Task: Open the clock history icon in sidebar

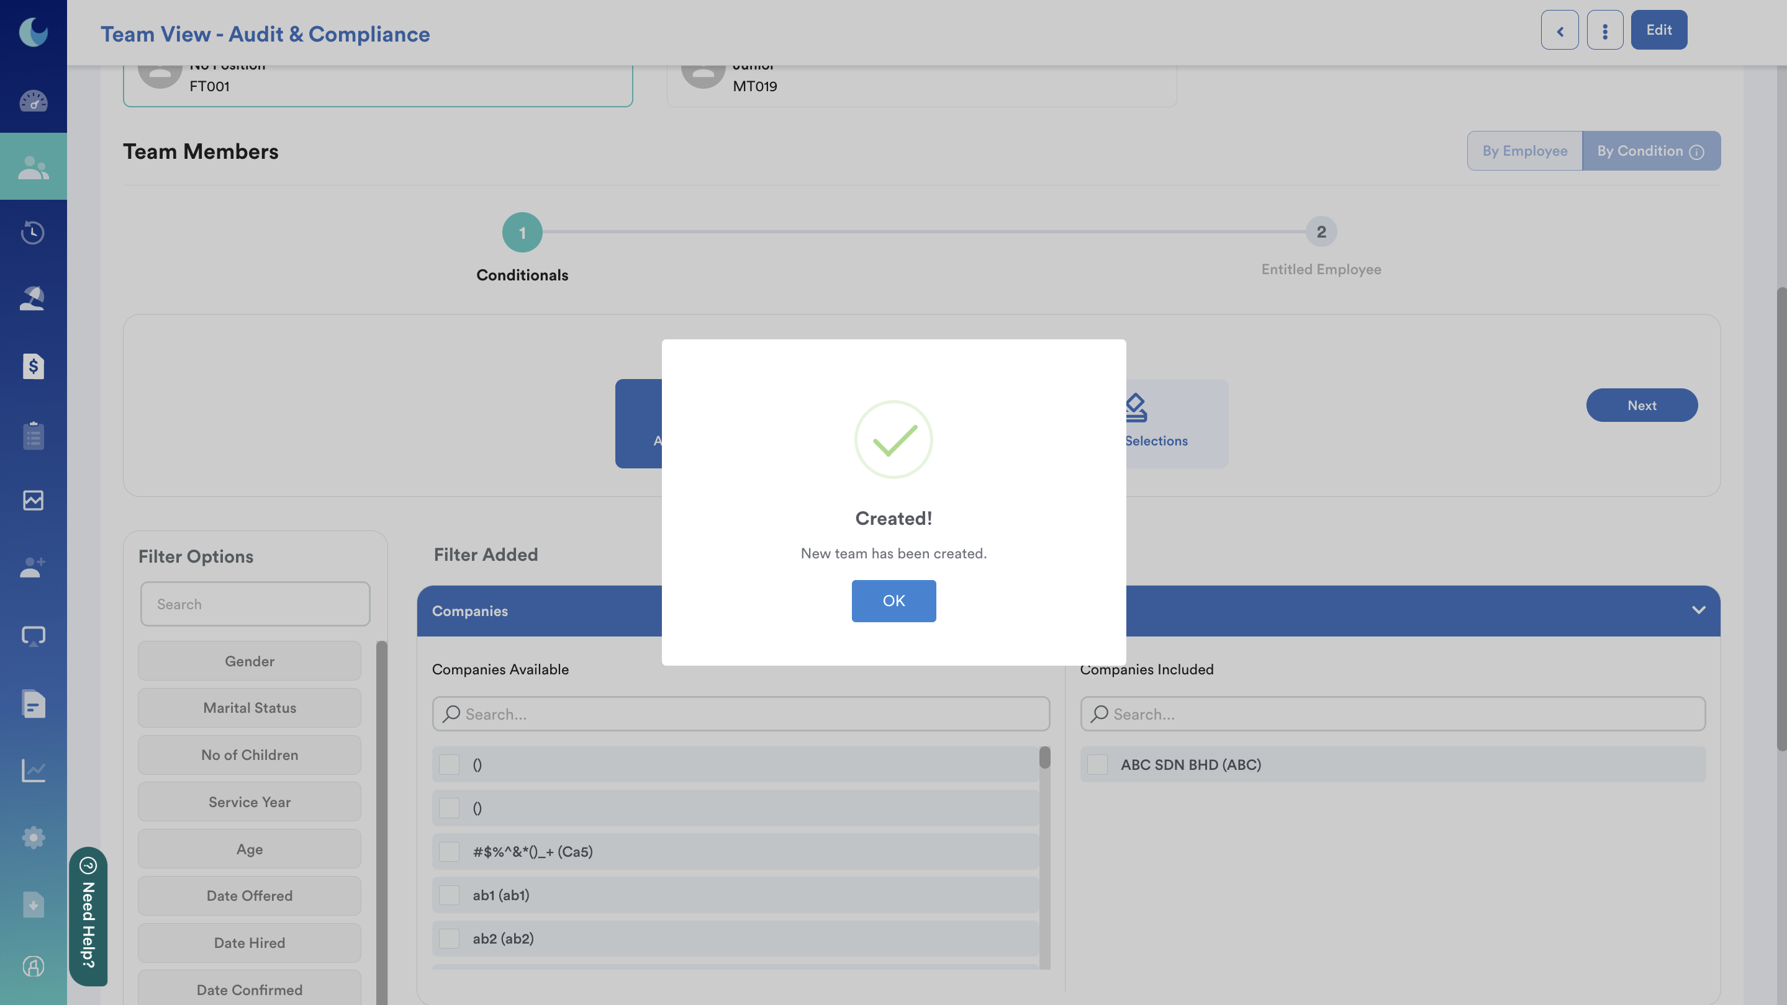Action: 34,232
